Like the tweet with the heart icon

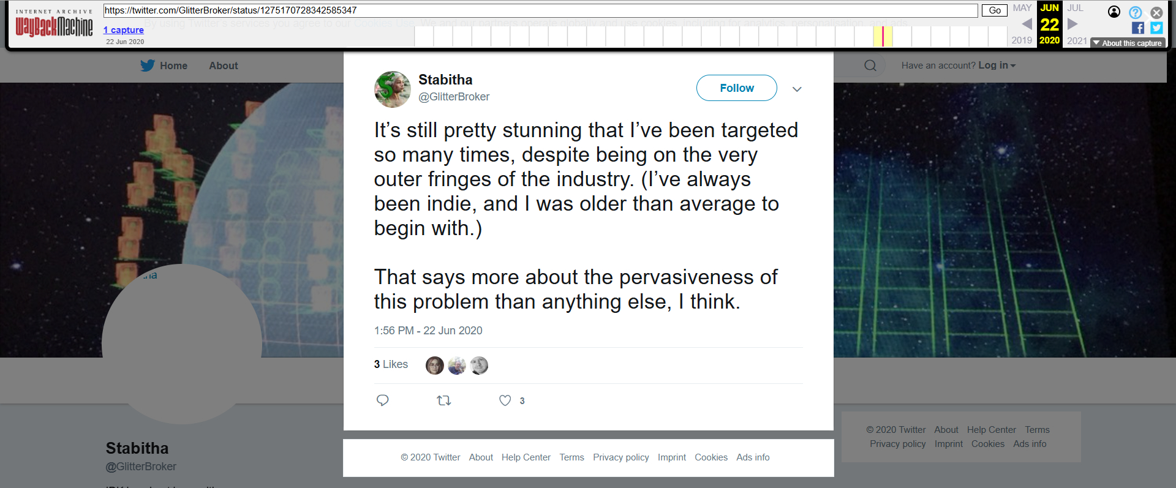point(505,400)
